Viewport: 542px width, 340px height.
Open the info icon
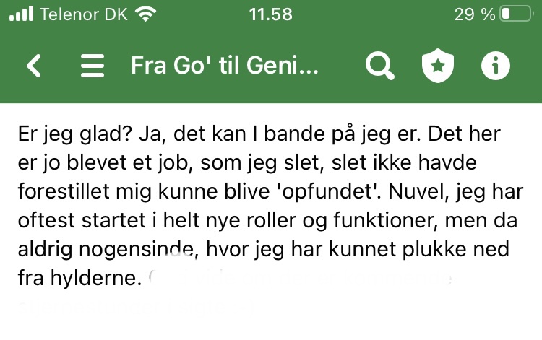point(496,66)
